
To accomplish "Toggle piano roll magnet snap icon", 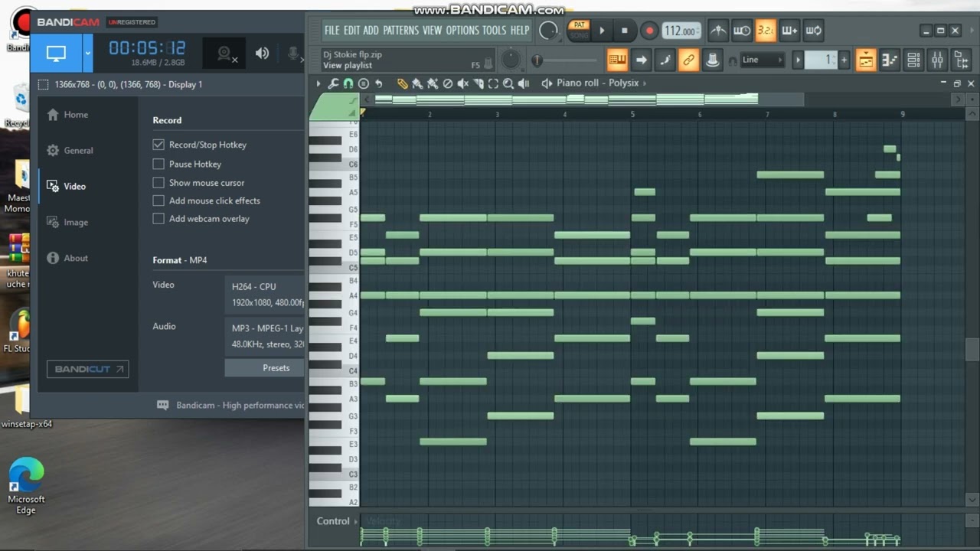I will click(x=348, y=83).
